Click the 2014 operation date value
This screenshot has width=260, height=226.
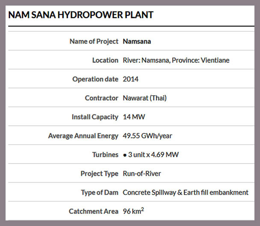pyautogui.click(x=131, y=79)
